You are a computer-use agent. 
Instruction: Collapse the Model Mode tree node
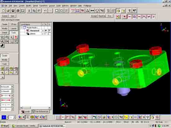[21, 28]
